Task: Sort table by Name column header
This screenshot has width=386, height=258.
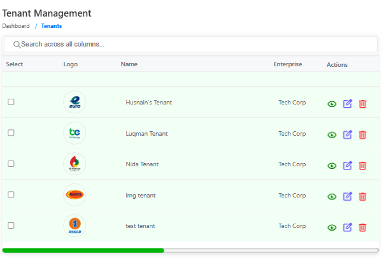Action: click(x=129, y=64)
